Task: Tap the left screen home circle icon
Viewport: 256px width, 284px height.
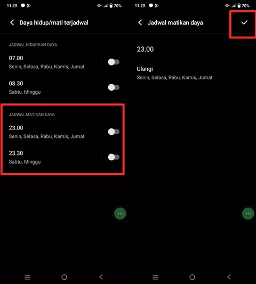Action: pos(64,277)
